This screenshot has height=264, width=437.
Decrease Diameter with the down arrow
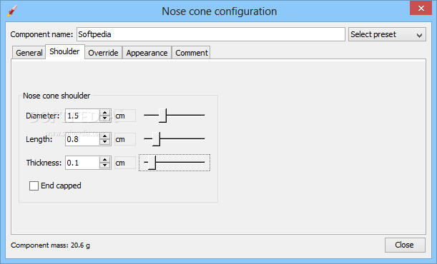tap(105, 118)
